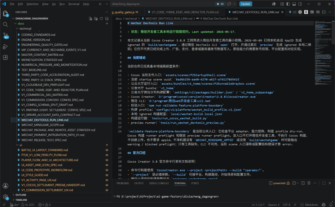The width and height of the screenshot is (335, 207).
Task: Expand the OUTLINE section
Action: coord(62,195)
